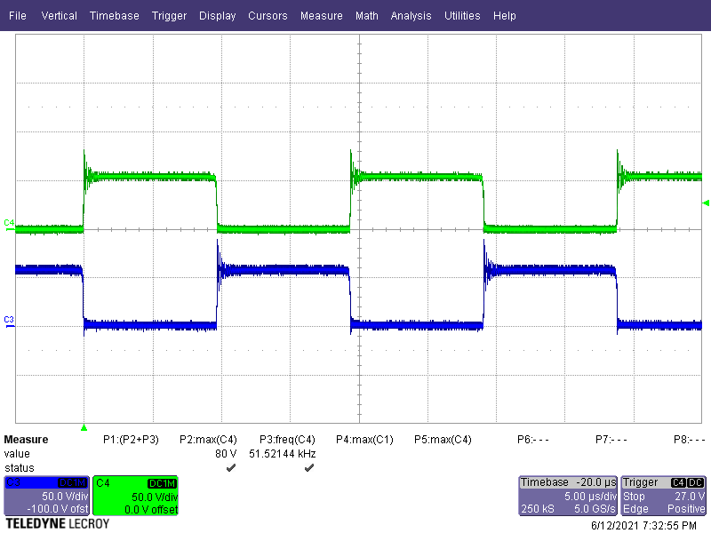Click the DC coupling badge in Trigger box

(696, 482)
